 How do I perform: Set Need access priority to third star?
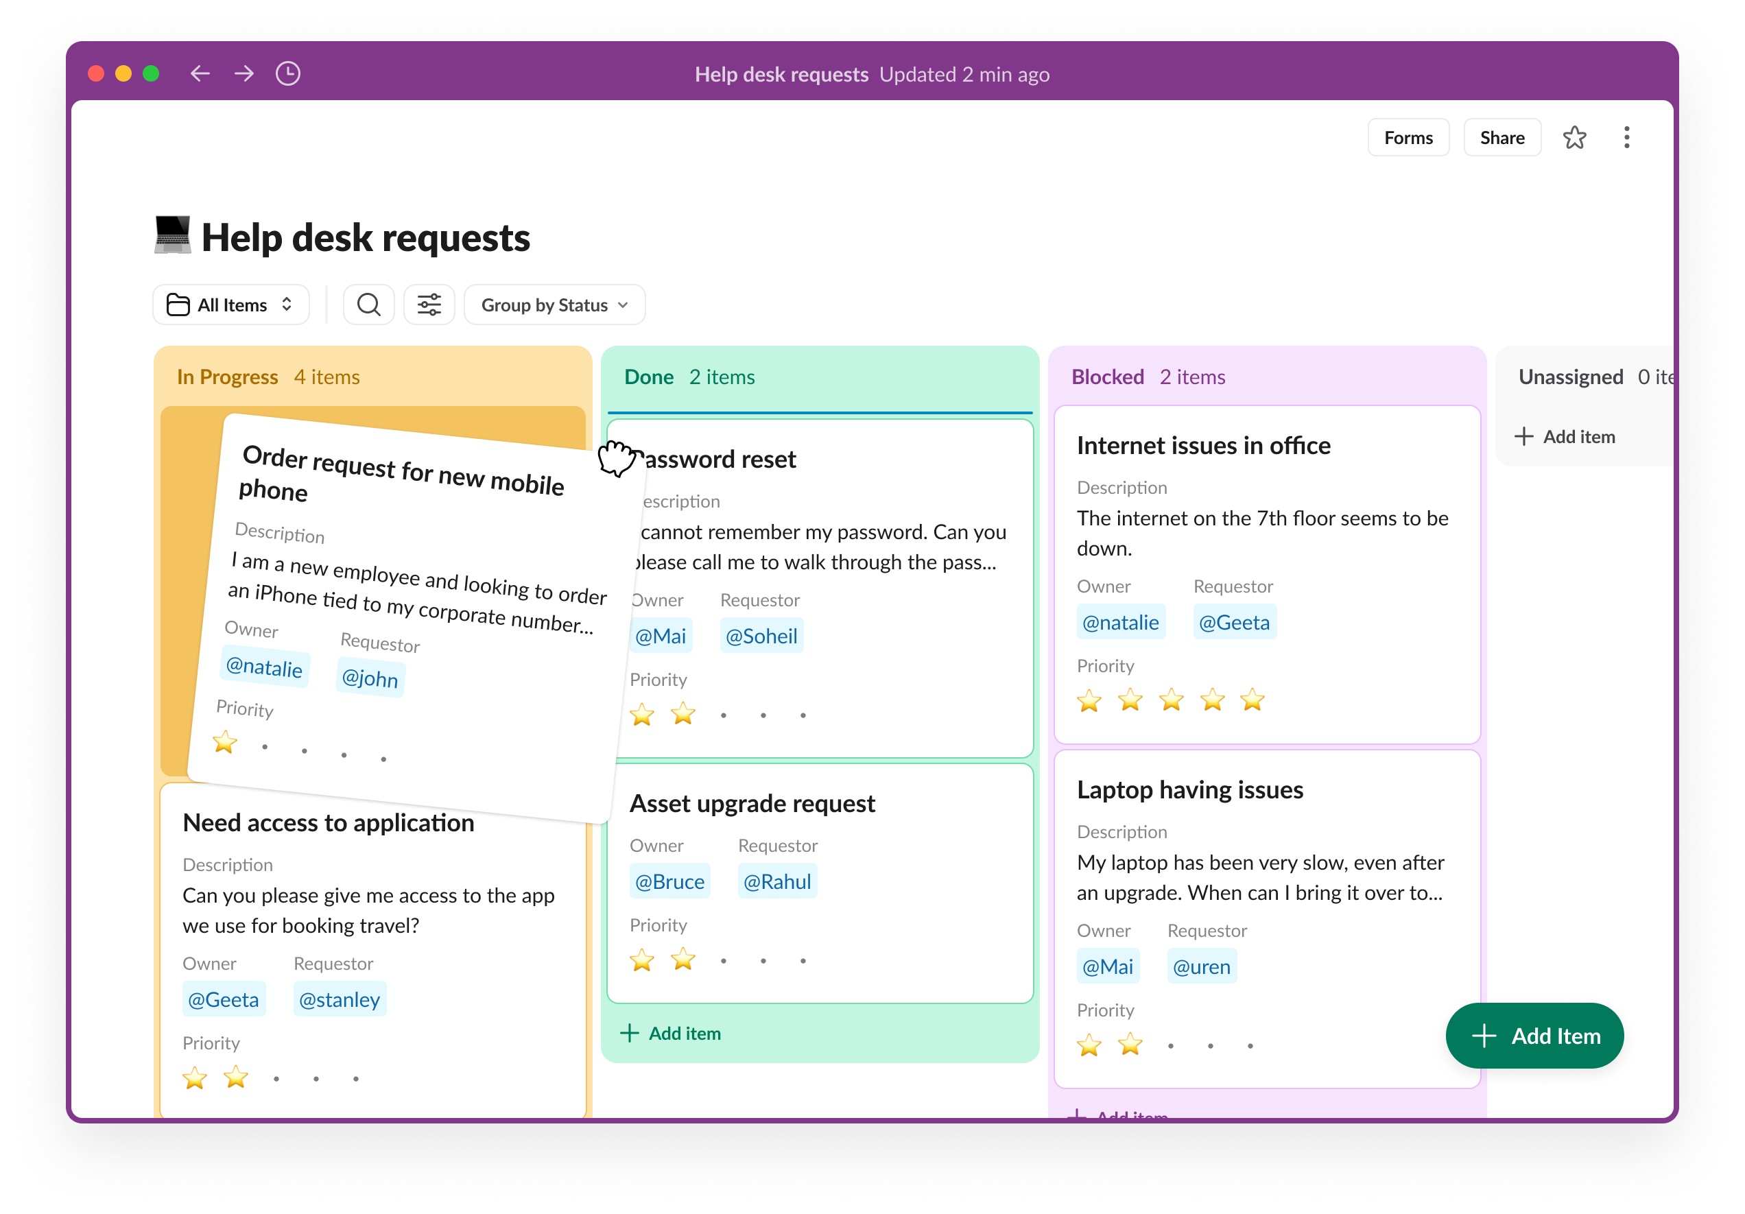pyautogui.click(x=276, y=1079)
